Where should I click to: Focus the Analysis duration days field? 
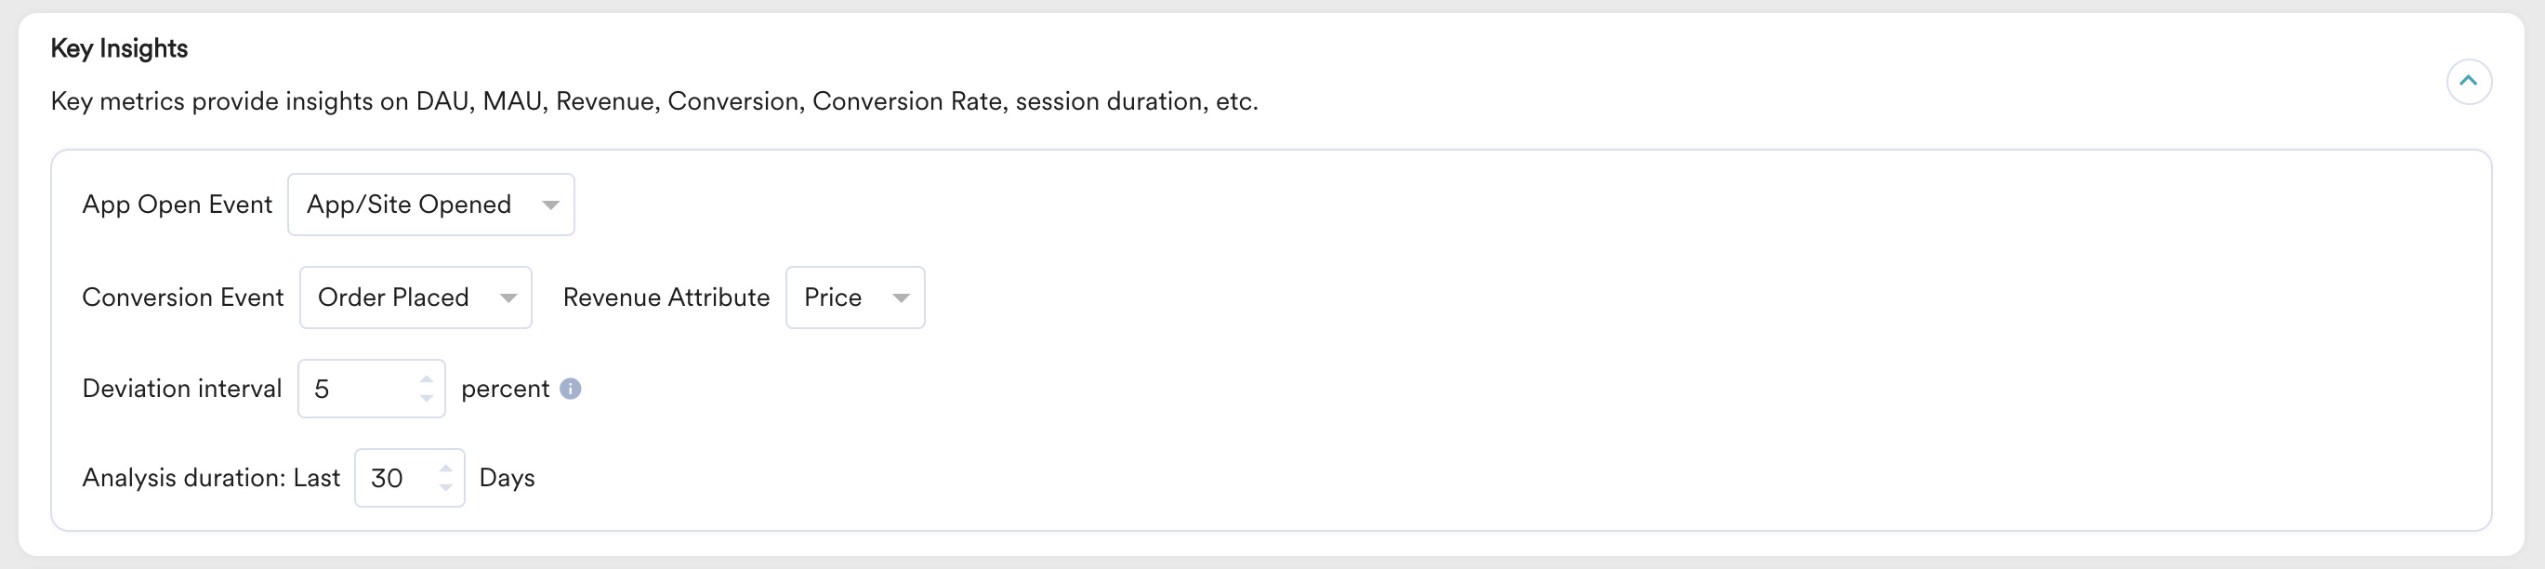[393, 478]
